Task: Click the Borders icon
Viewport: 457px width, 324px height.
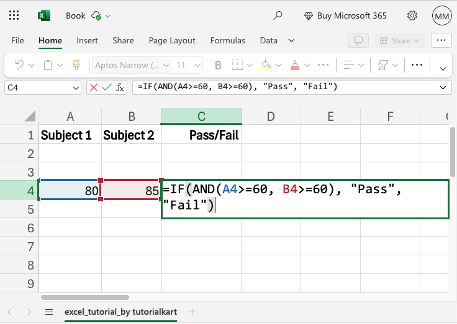Action: [237, 65]
